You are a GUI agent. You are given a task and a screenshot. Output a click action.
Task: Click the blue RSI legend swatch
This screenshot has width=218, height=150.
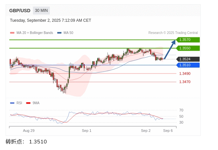[x=12, y=103]
